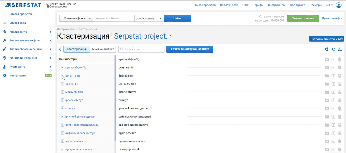Add-to-folder icon for 'apple розетка' row
Screen dimensions: 346x153
tap(327, 133)
